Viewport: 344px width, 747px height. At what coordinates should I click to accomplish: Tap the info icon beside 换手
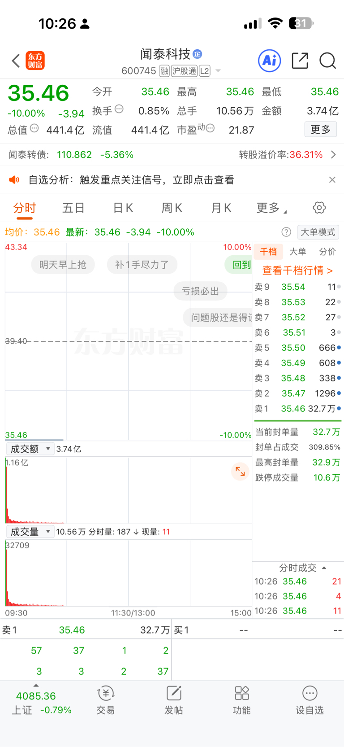tap(119, 109)
